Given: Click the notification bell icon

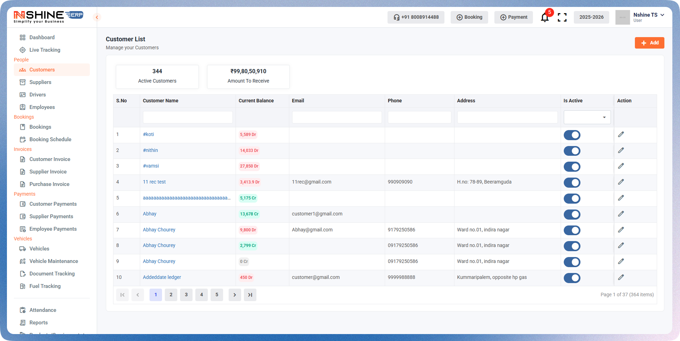Looking at the screenshot, I should click(x=544, y=17).
